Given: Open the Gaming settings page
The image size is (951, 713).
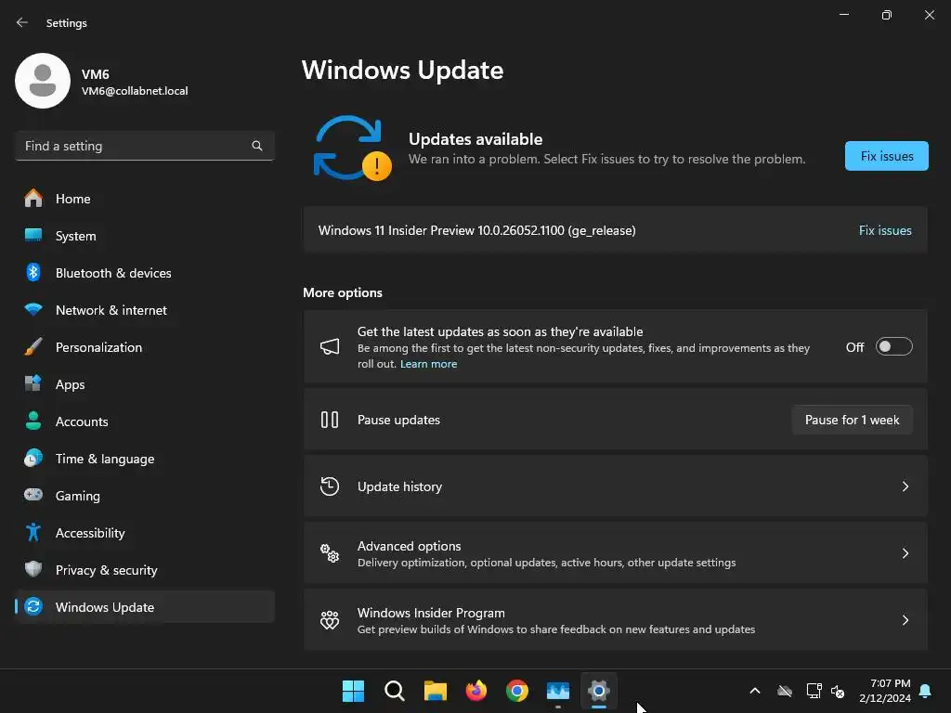Looking at the screenshot, I should (144, 495).
